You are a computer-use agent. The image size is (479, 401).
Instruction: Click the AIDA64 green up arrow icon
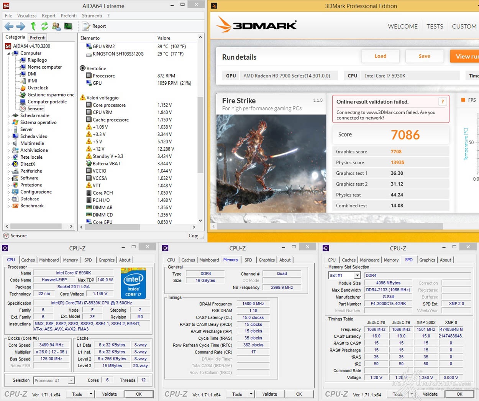(33, 26)
